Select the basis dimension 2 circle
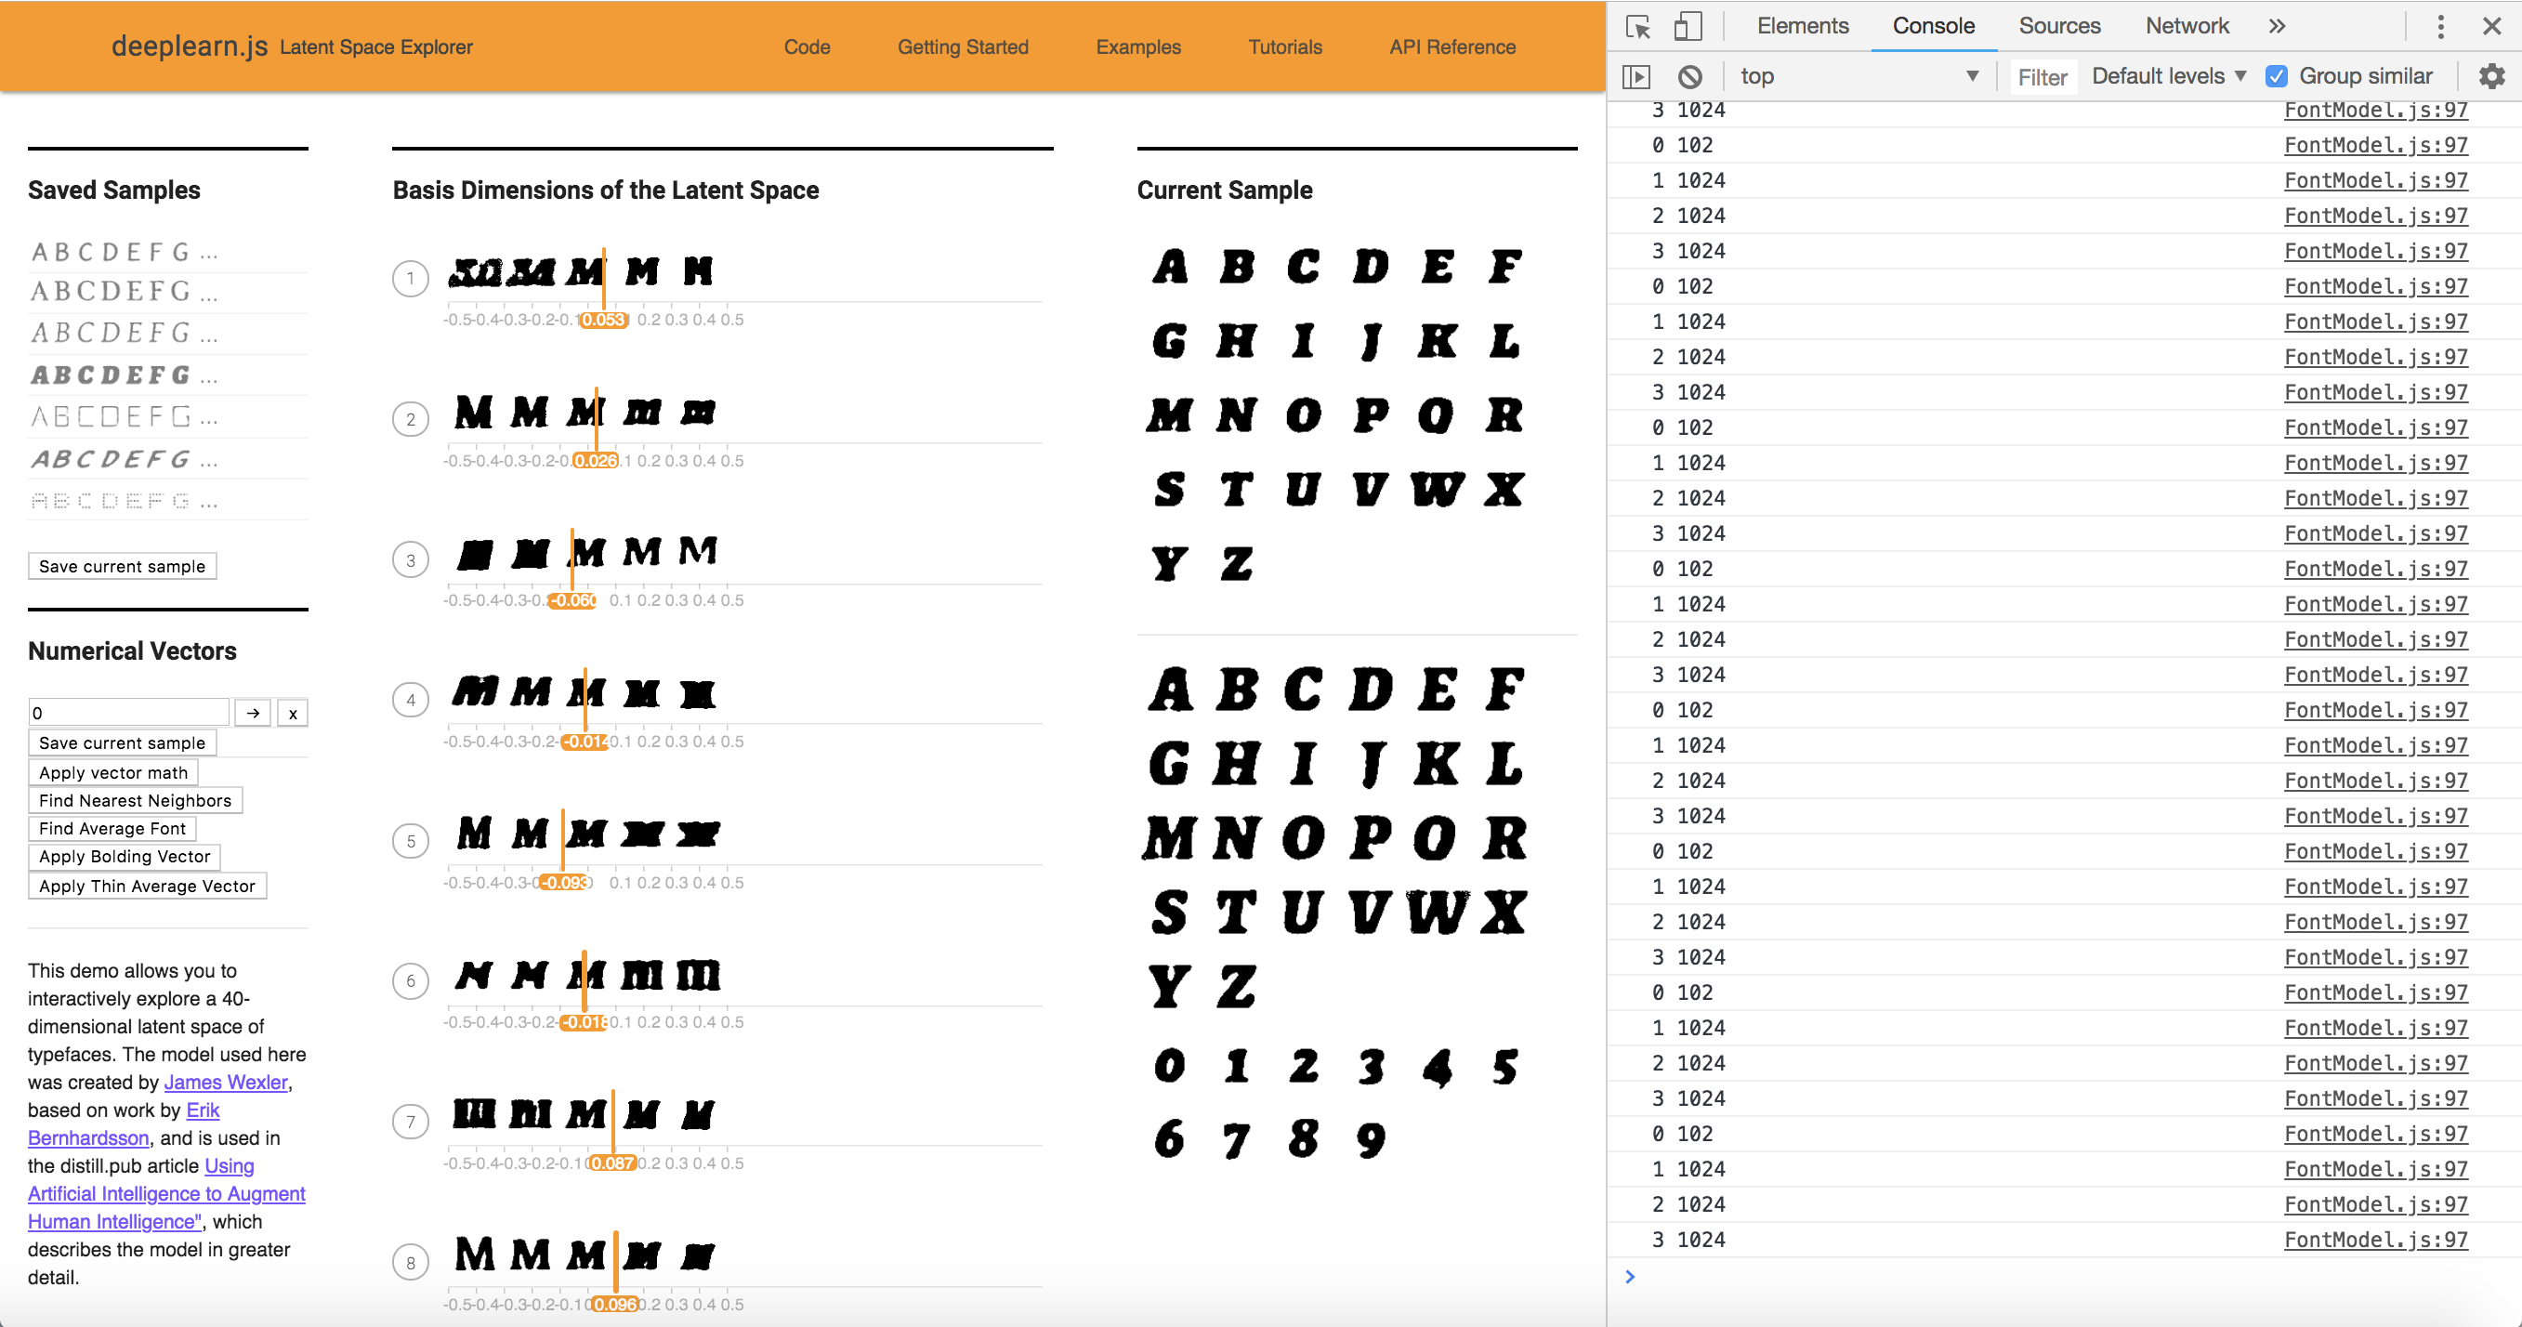Image resolution: width=2522 pixels, height=1327 pixels. pos(410,420)
